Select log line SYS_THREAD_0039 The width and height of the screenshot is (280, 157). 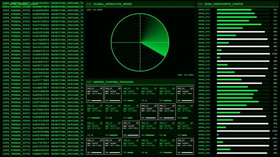pos(43,10)
